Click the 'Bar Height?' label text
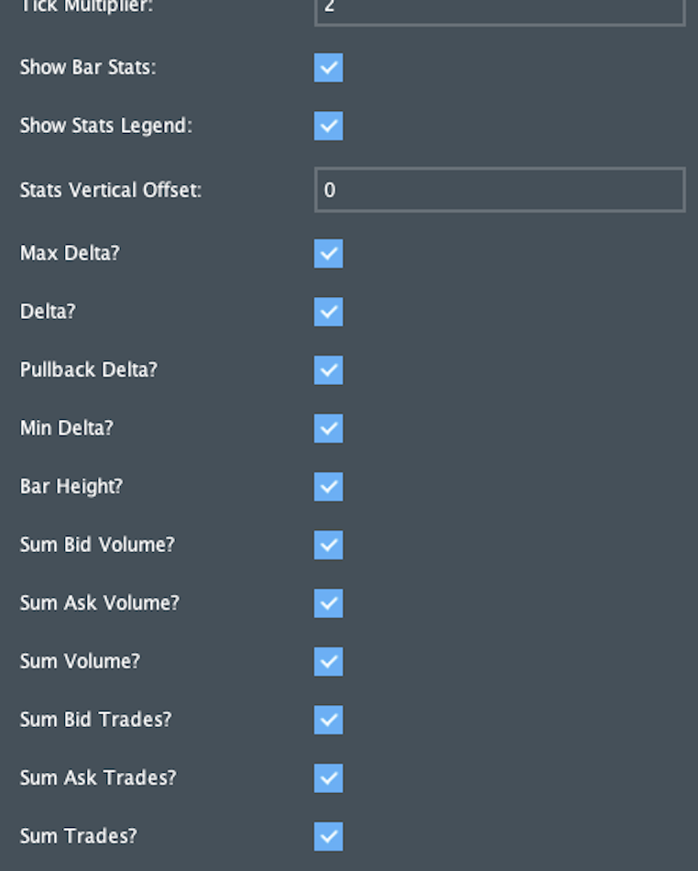This screenshot has width=698, height=871. [x=71, y=486]
